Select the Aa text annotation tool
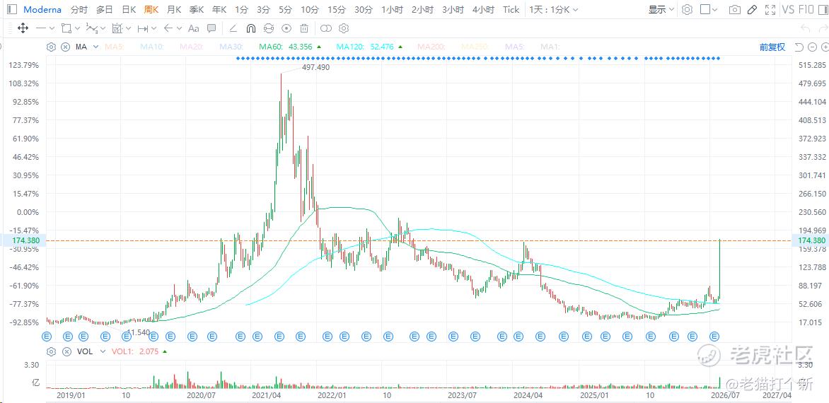 pos(194,28)
